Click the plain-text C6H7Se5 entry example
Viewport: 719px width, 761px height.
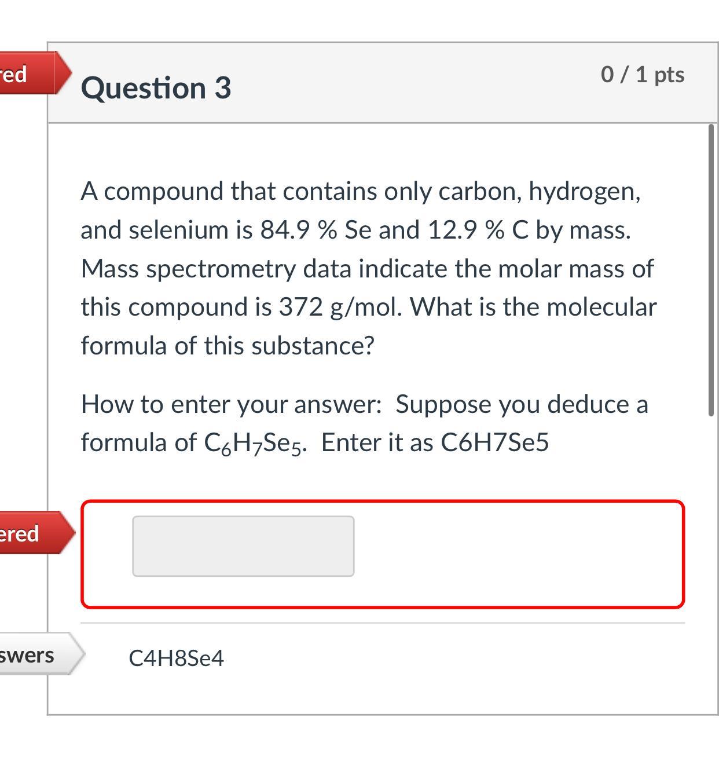pyautogui.click(x=494, y=442)
